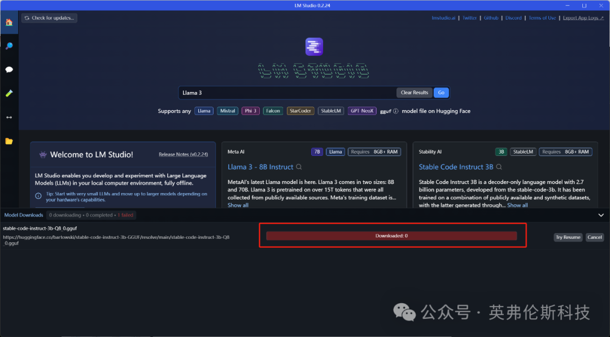This screenshot has width=610, height=337.
Task: Click the gguf info icon
Action: coord(395,111)
